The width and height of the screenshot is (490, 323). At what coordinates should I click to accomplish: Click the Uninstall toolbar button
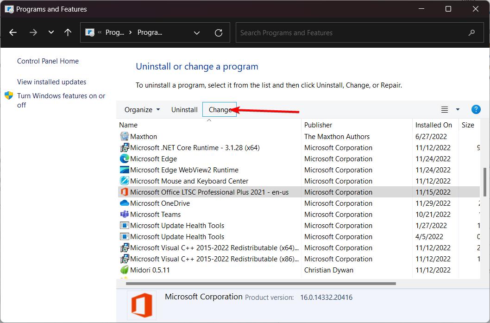click(x=184, y=110)
